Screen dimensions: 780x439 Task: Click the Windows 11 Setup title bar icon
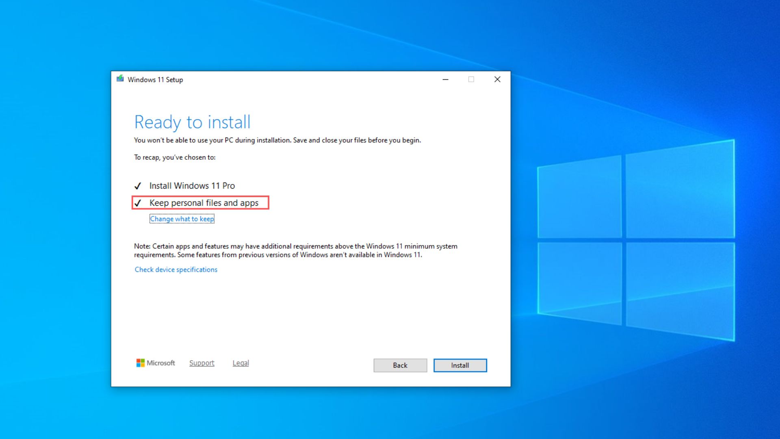tap(120, 79)
